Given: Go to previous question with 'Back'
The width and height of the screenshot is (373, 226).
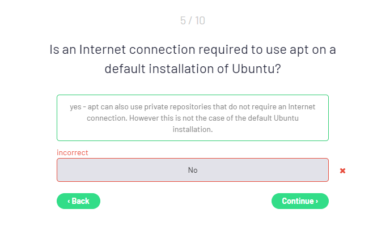Looking at the screenshot, I should [x=78, y=201].
